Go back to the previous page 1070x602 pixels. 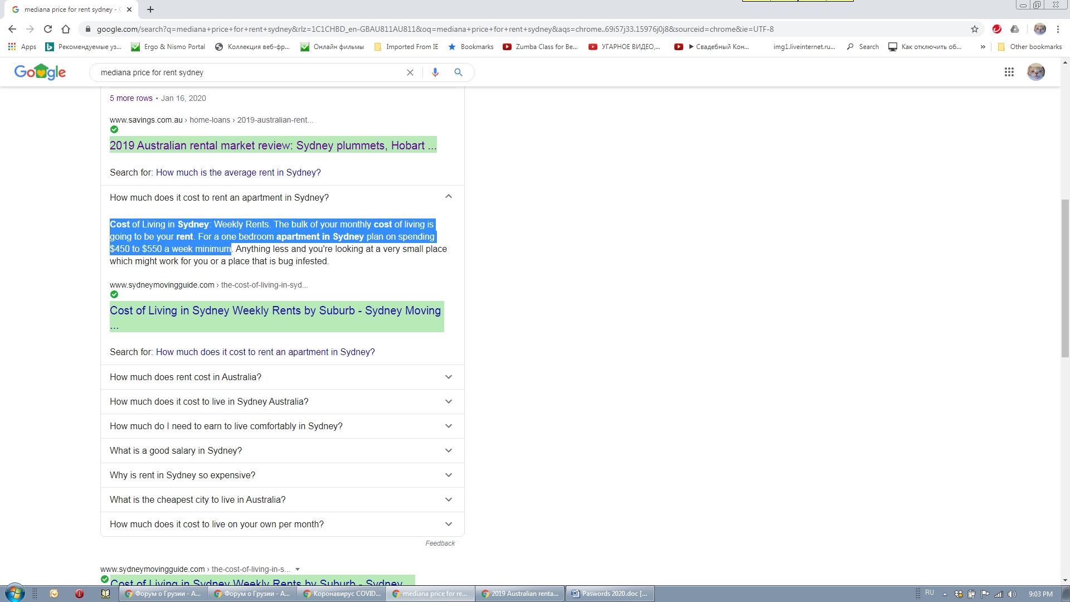(12, 29)
